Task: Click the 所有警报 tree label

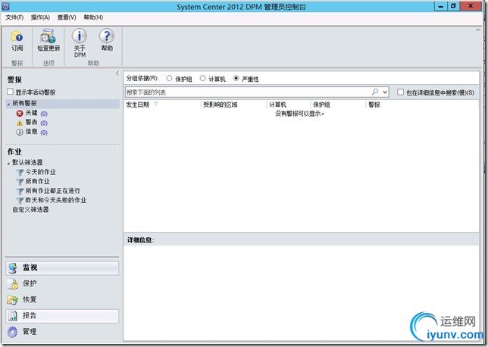Action: click(24, 103)
